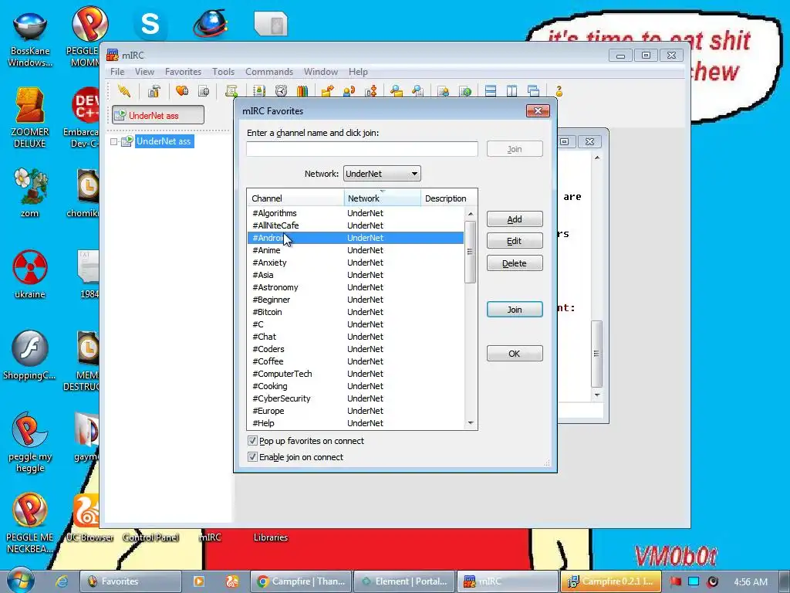Click the Tile Horizontal windows icon
The image size is (790, 593).
[x=491, y=91]
